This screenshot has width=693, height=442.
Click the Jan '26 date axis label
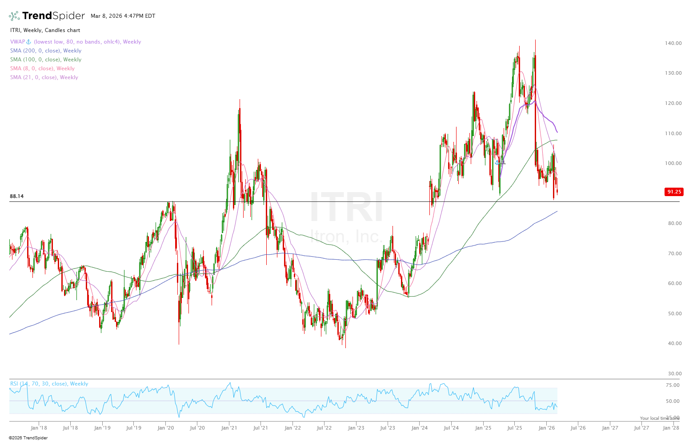click(x=546, y=428)
